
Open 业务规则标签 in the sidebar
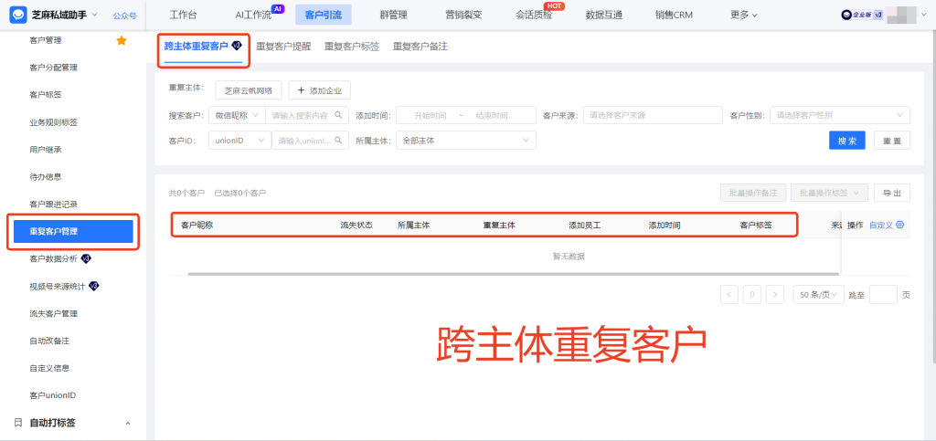point(53,122)
